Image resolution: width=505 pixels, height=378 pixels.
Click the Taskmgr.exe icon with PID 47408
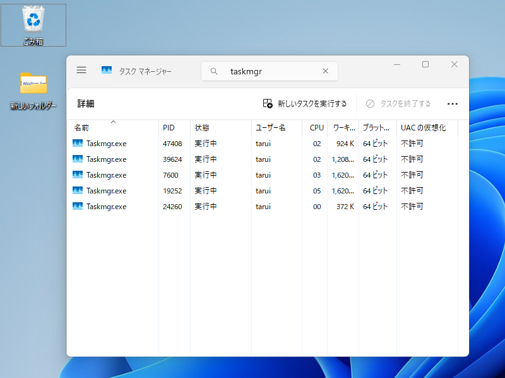point(78,143)
